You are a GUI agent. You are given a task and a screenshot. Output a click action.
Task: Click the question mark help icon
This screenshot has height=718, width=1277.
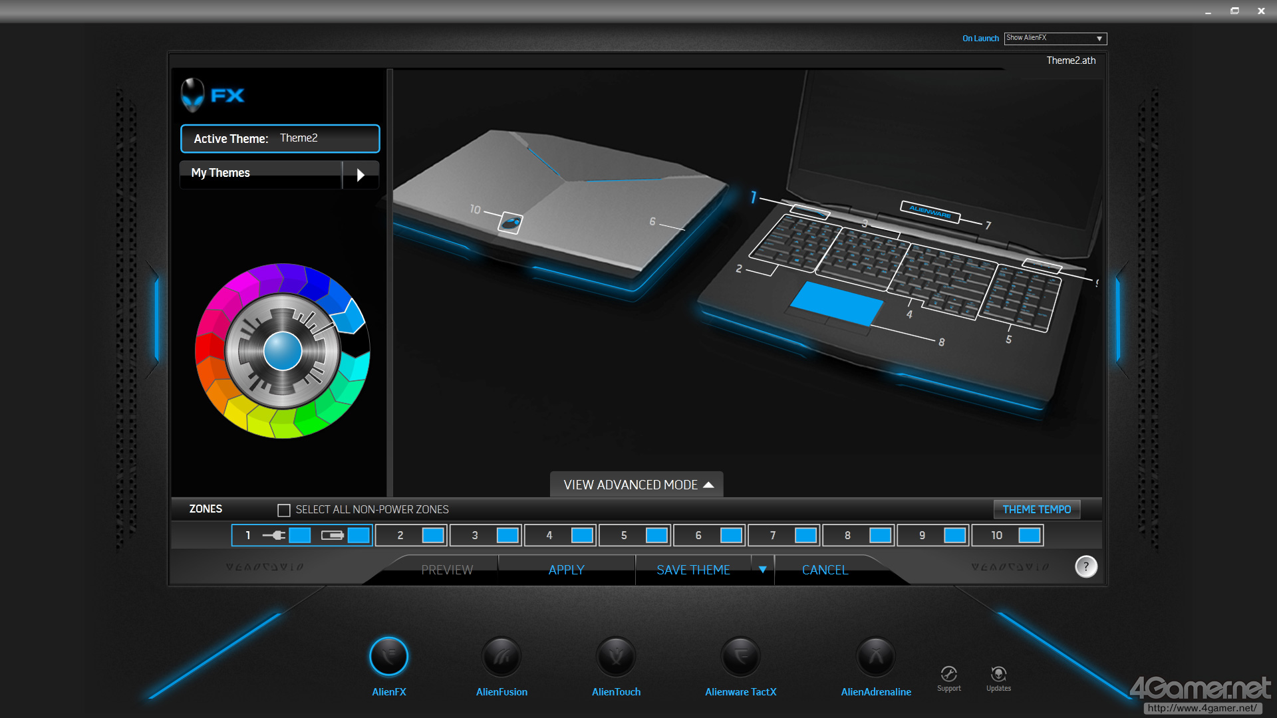pyautogui.click(x=1086, y=566)
